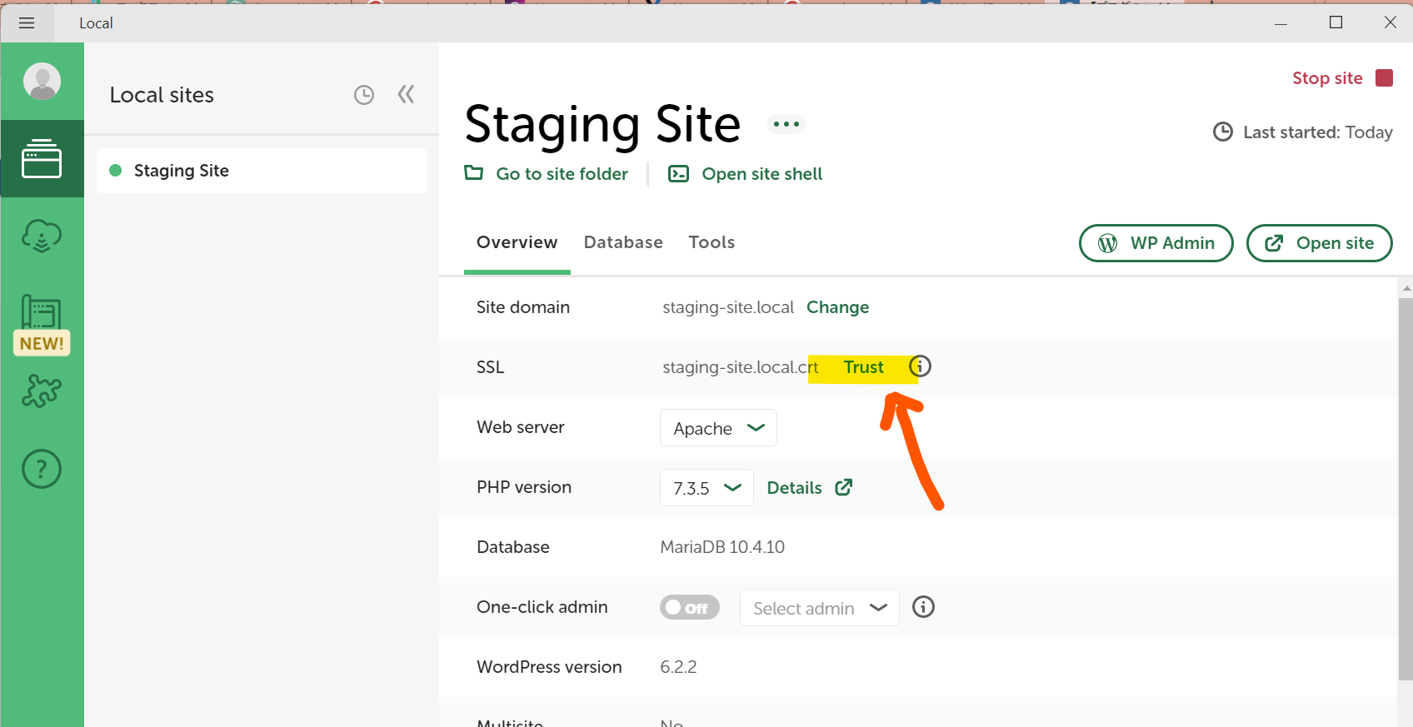Image resolution: width=1413 pixels, height=727 pixels.
Task: Click the SSL info icon
Action: pyautogui.click(x=920, y=366)
